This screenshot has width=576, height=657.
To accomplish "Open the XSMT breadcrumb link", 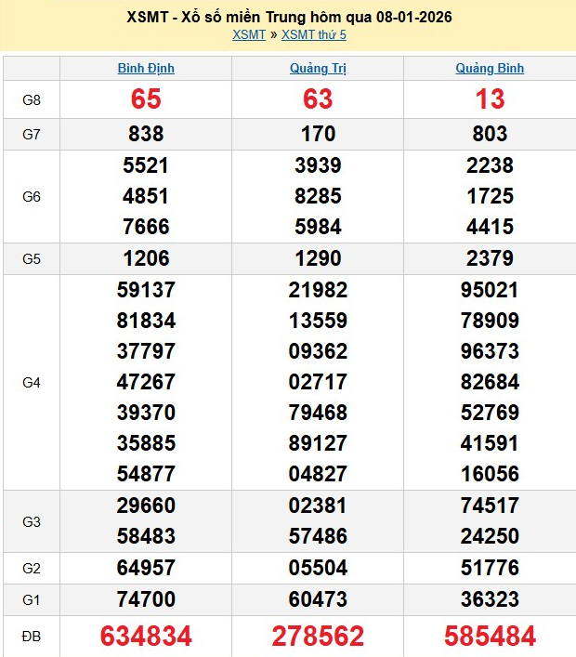I will (x=248, y=35).
